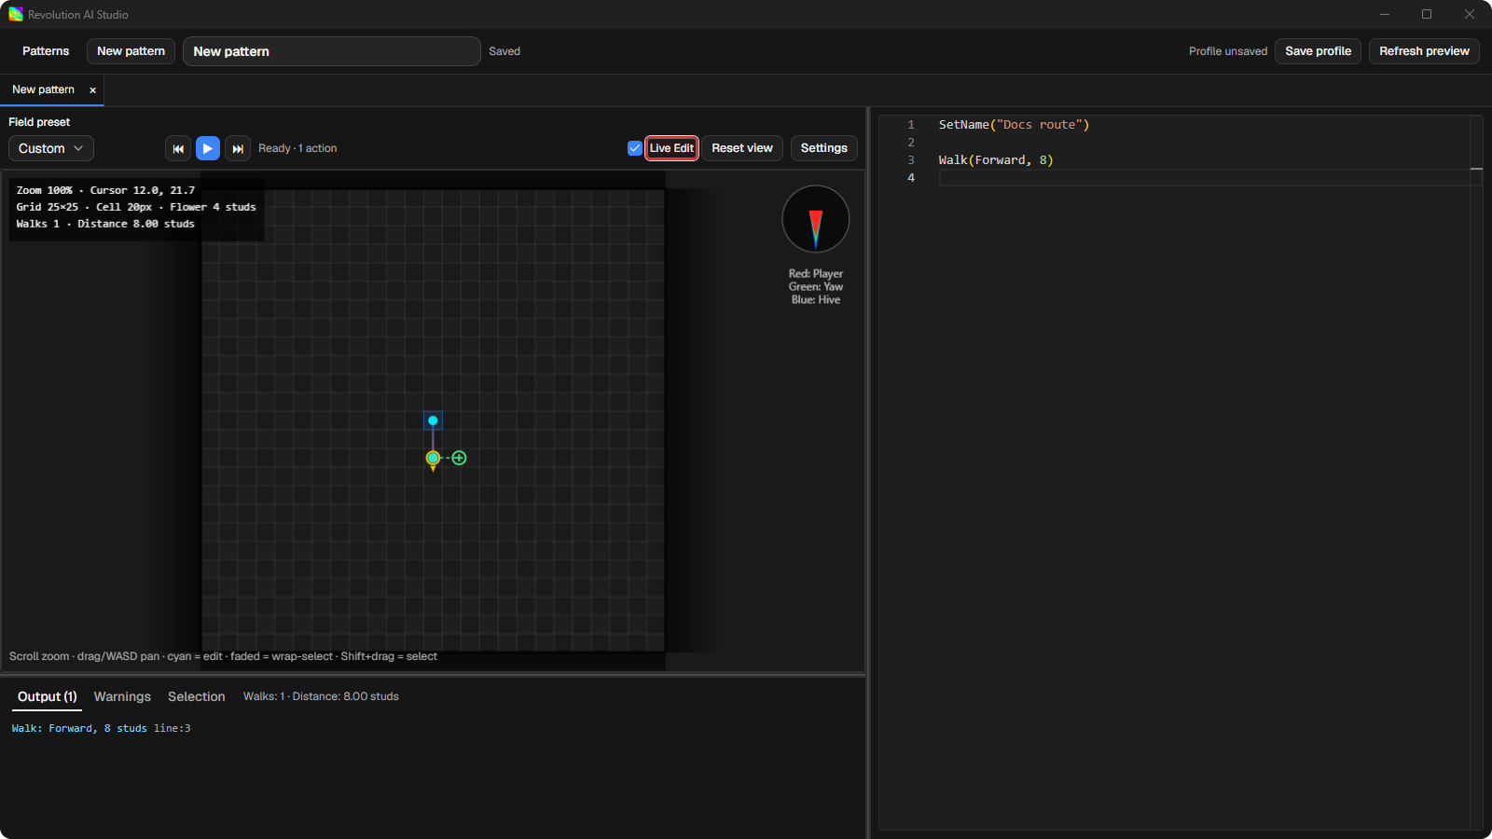The image size is (1492, 839).
Task: Click Ready · 1 action status
Action: [x=297, y=148]
